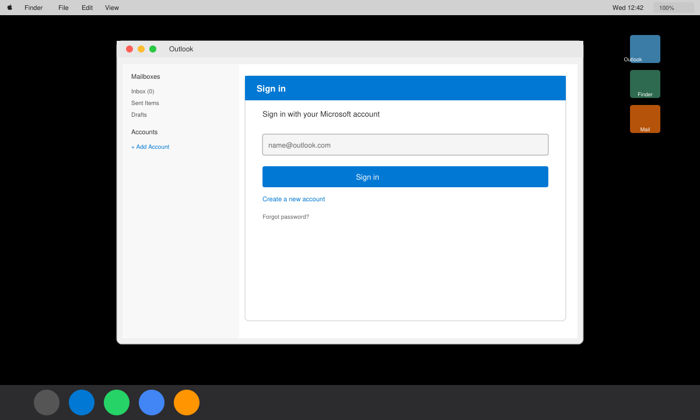The width and height of the screenshot is (700, 420).
Task: Maximize Outlook window with green button
Action: [x=153, y=49]
